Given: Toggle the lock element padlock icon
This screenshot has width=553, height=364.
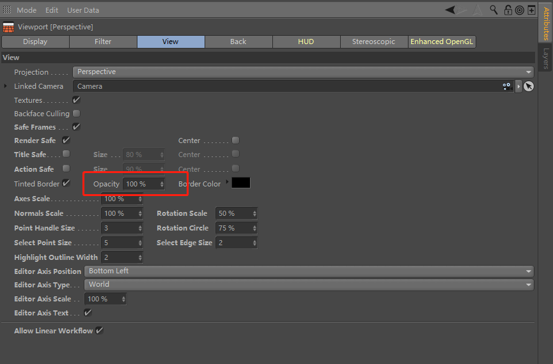Looking at the screenshot, I should coord(508,10).
